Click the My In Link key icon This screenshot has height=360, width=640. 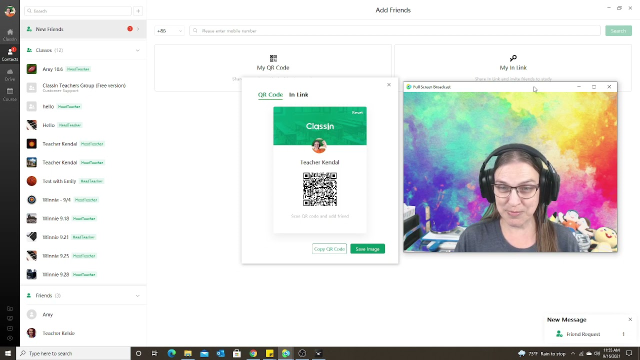click(513, 58)
